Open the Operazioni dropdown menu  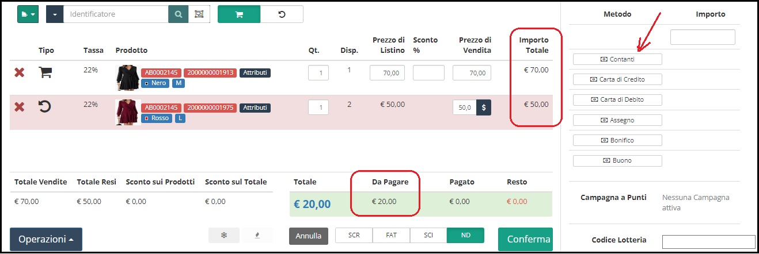tap(46, 240)
